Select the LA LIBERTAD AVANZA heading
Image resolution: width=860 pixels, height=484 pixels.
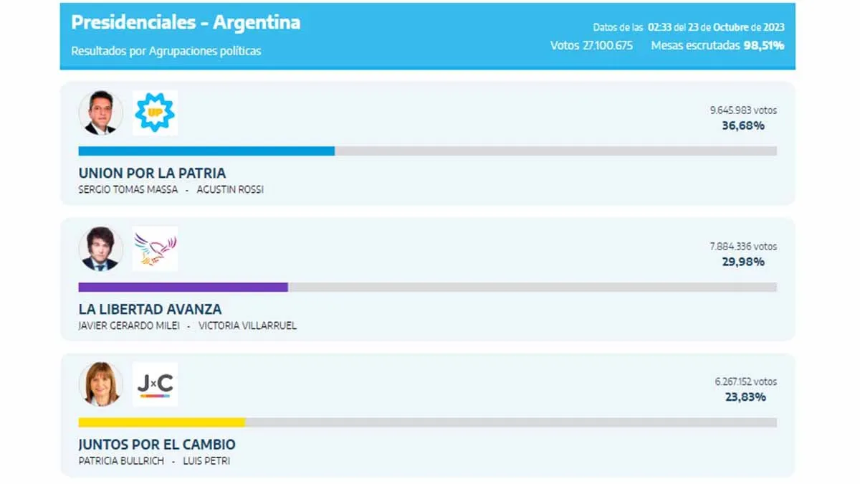click(150, 310)
